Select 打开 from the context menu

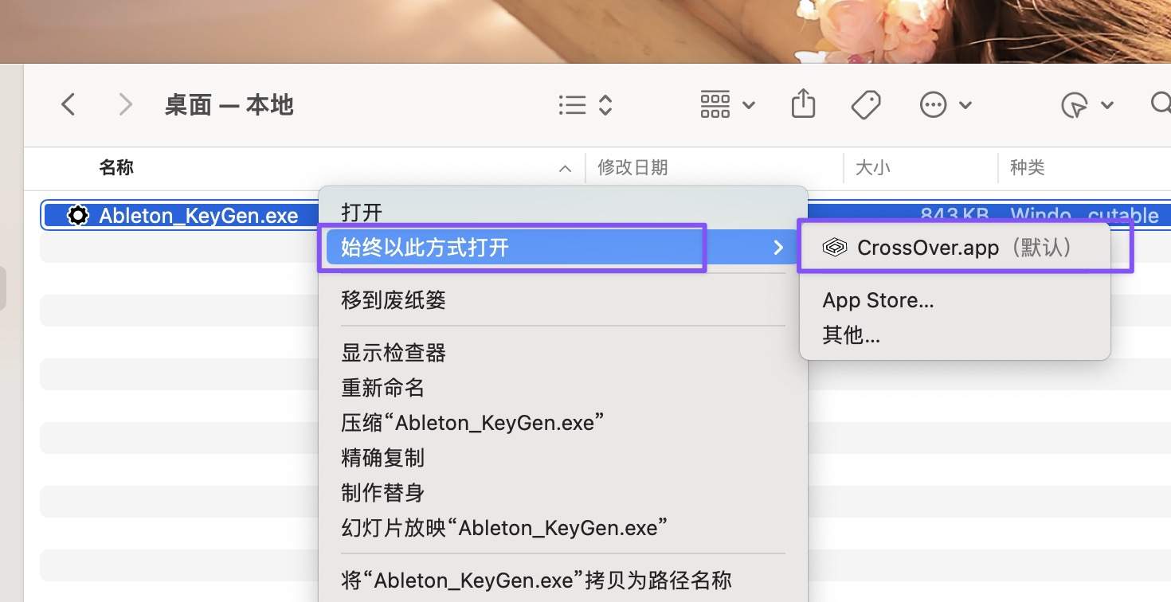[x=359, y=212]
